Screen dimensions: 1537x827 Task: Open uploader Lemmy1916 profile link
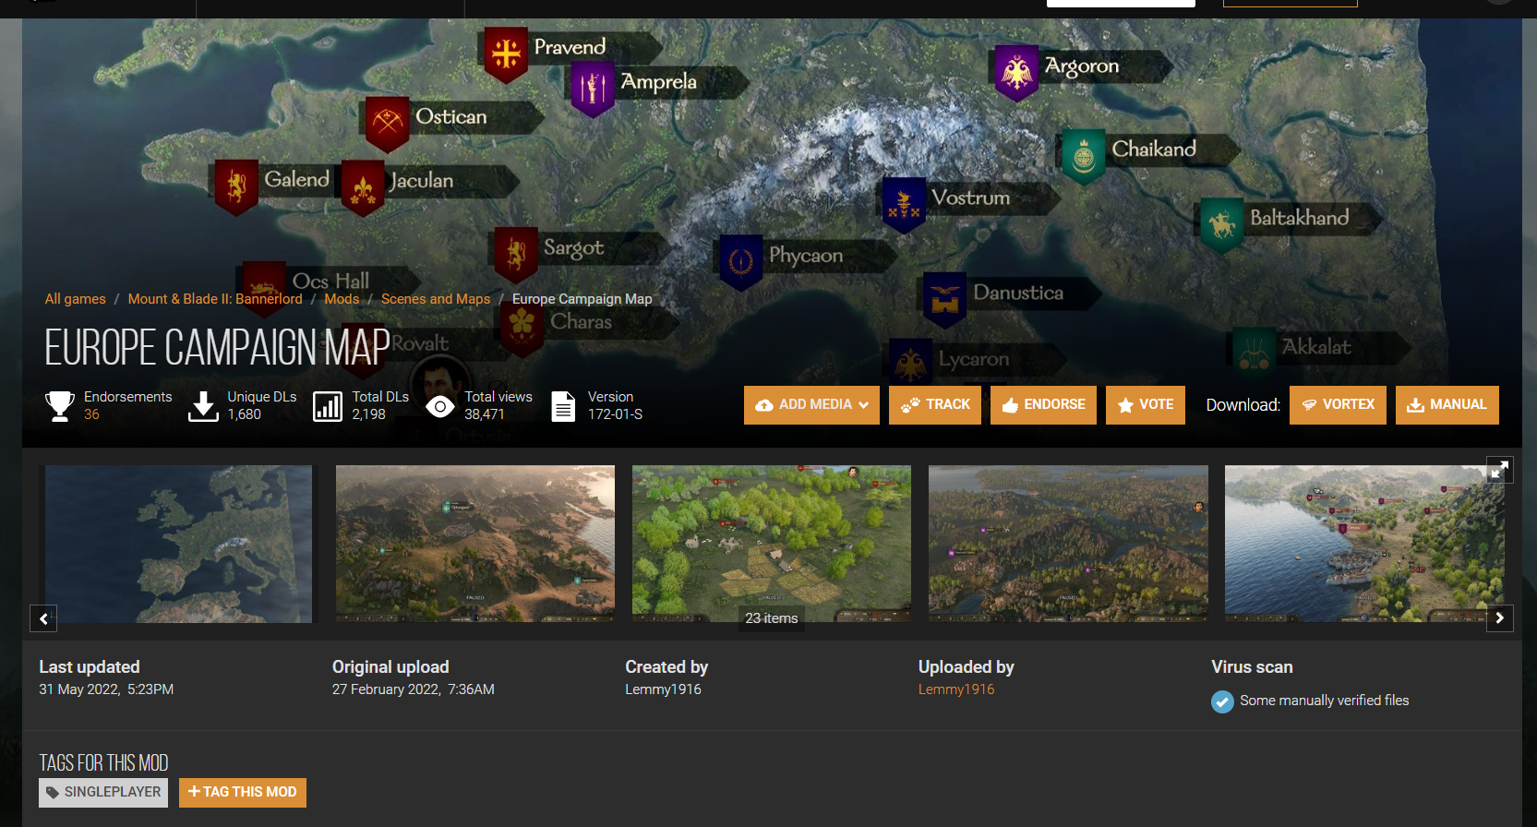coord(956,689)
